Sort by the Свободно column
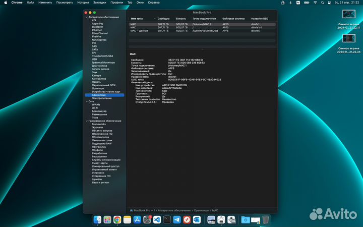Image resolution: width=363 pixels, height=227 pixels. pyautogui.click(x=163, y=19)
